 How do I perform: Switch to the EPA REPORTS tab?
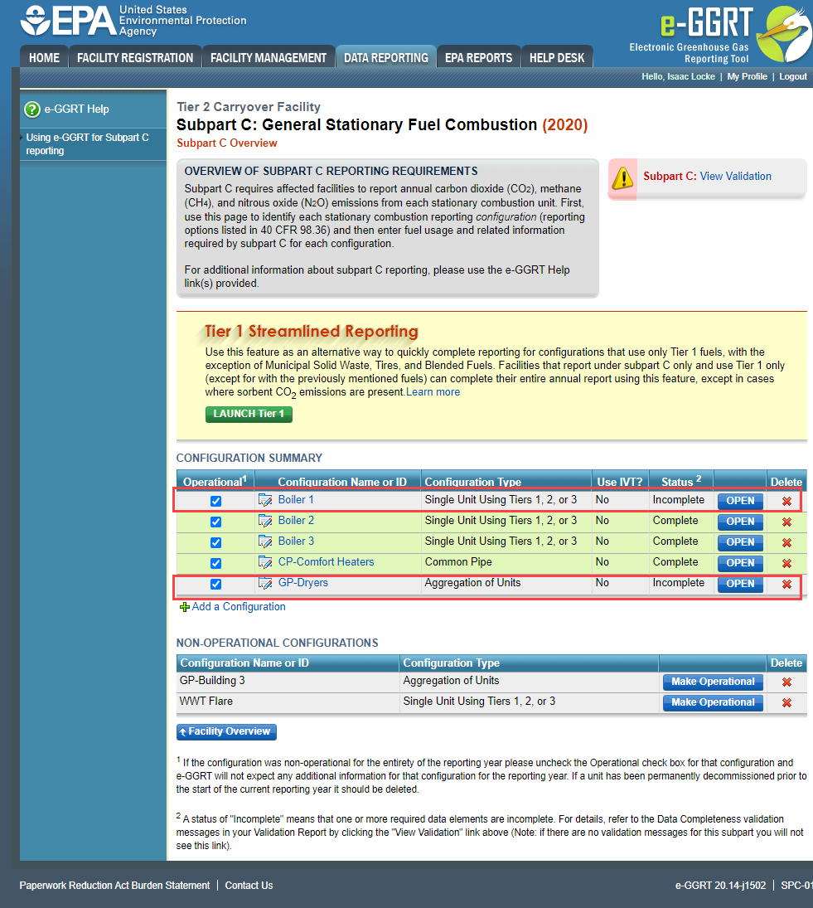point(478,57)
